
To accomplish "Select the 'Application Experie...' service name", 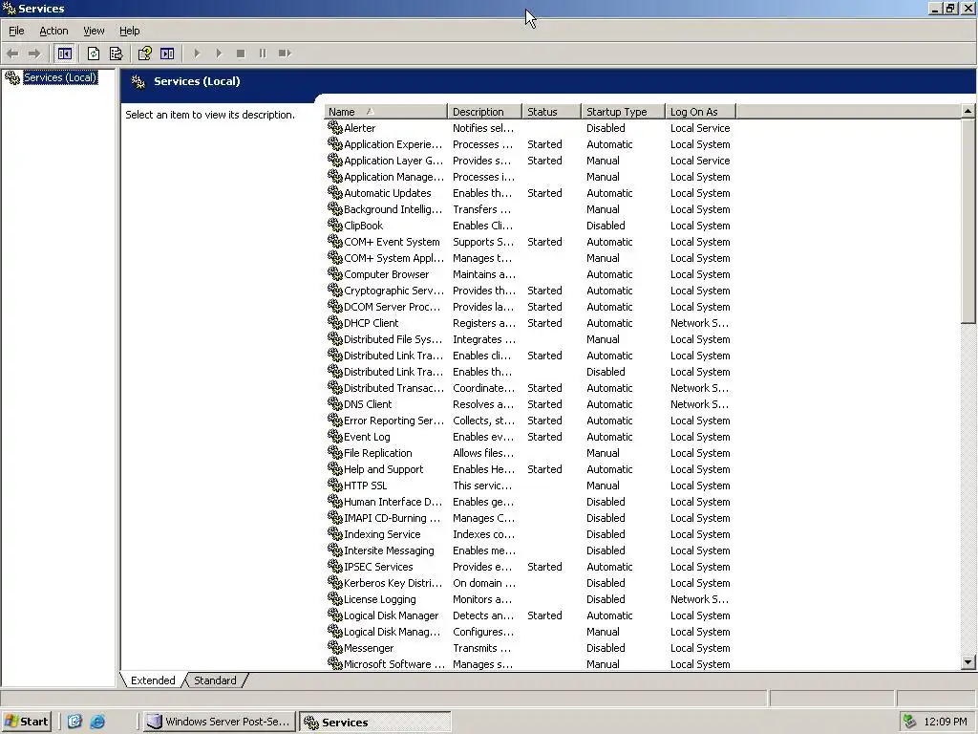I will [x=393, y=144].
